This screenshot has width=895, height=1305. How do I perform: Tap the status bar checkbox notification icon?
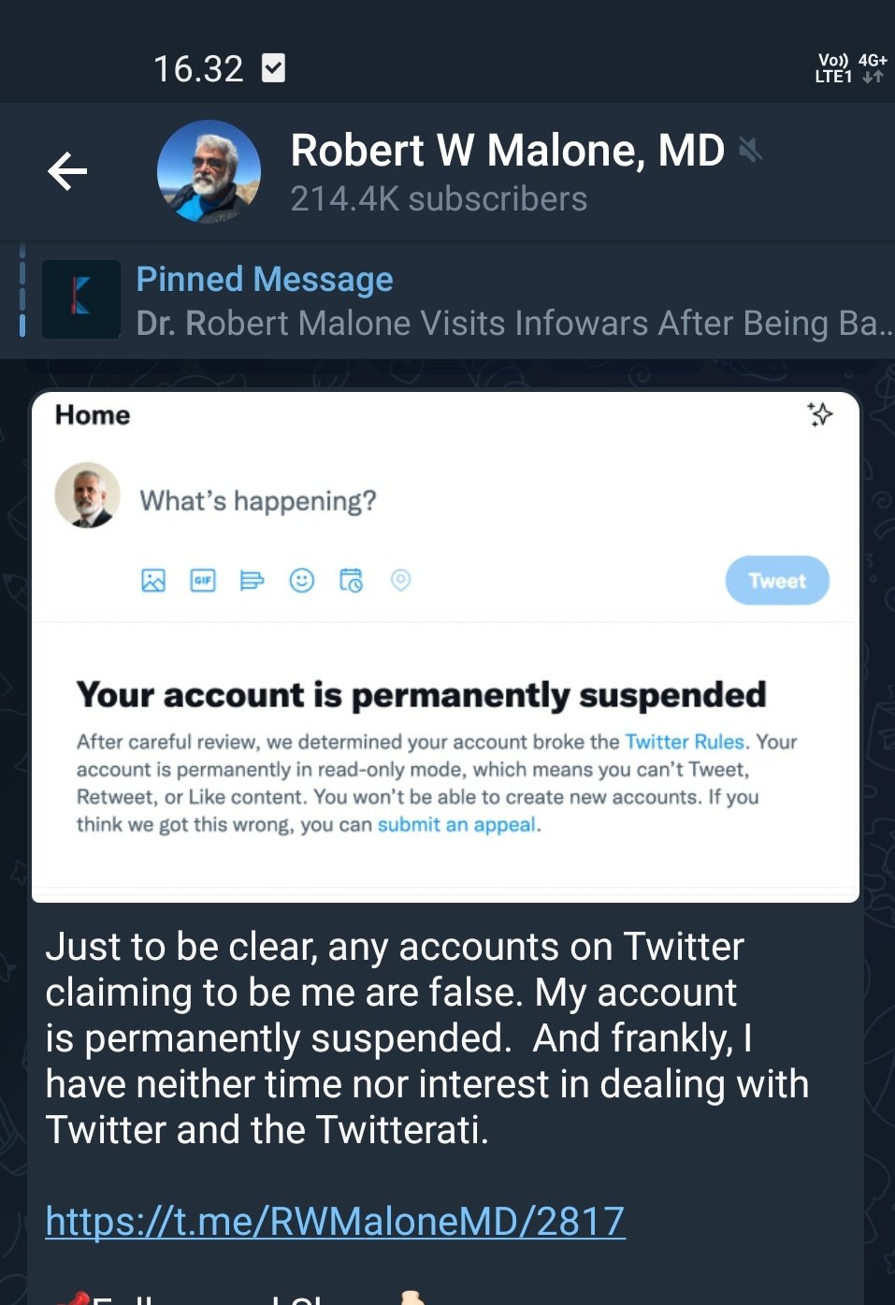(273, 68)
